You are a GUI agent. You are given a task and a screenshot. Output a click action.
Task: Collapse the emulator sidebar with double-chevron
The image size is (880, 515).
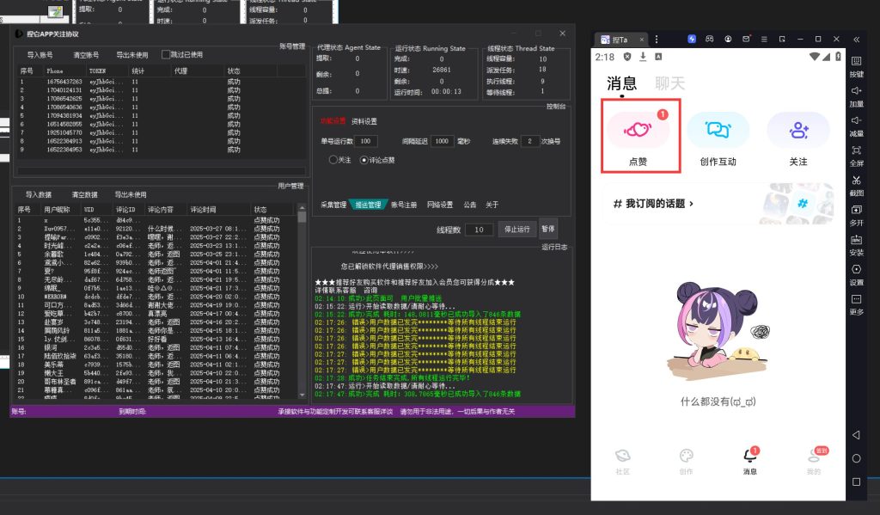point(856,39)
